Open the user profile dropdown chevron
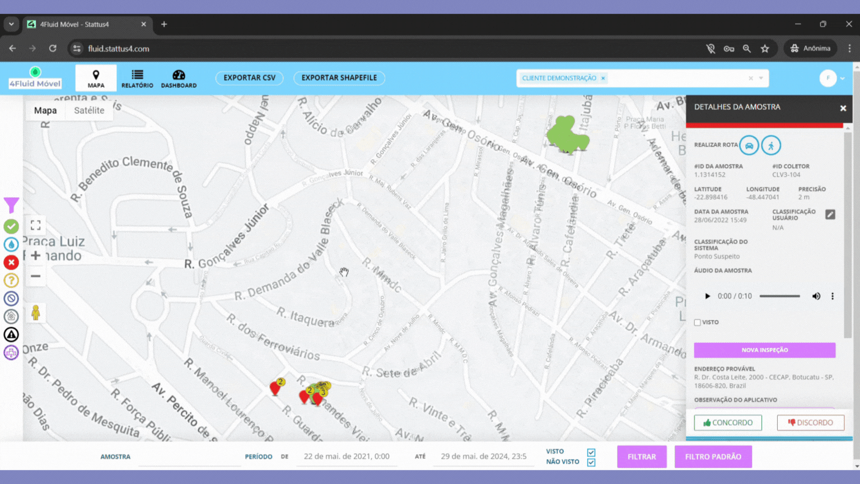The height and width of the screenshot is (484, 860). pyautogui.click(x=842, y=78)
